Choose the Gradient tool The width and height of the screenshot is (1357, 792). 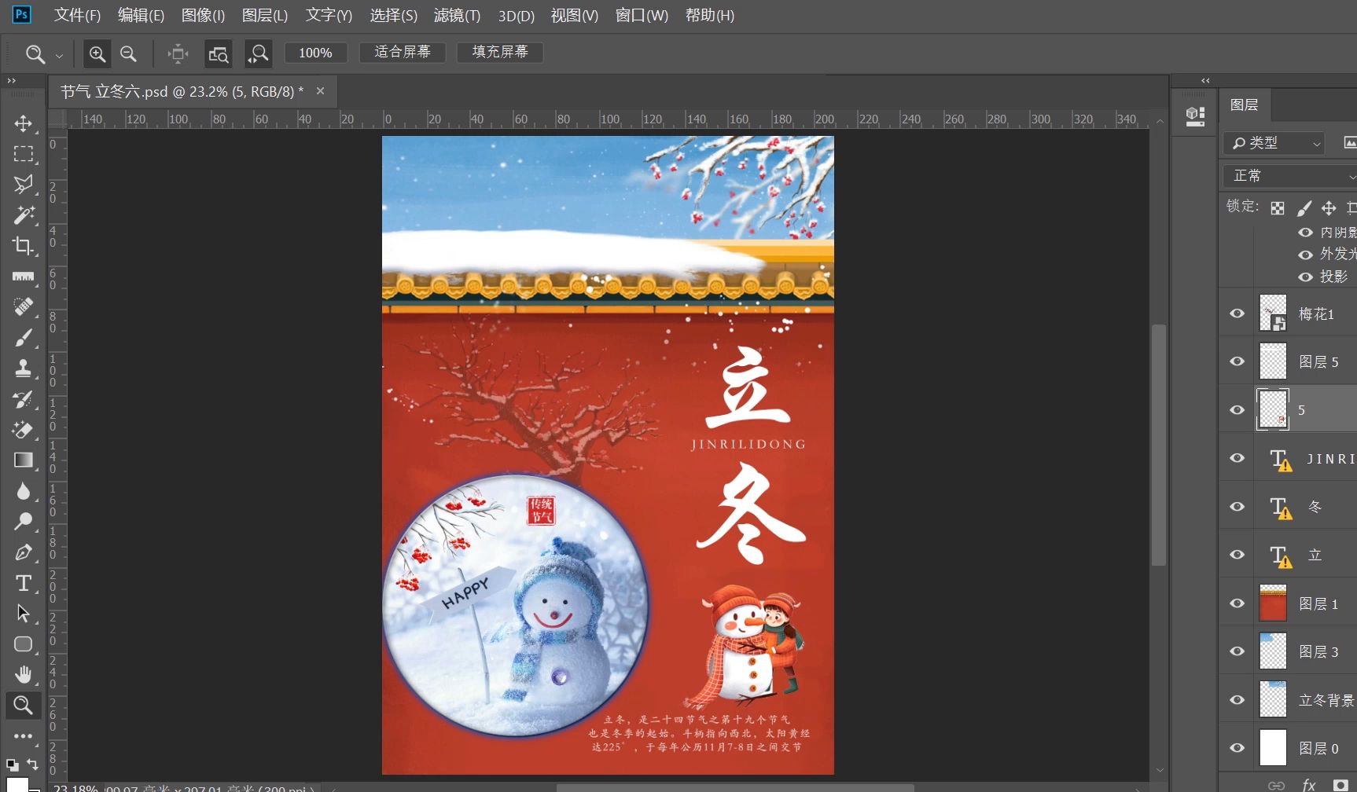click(23, 460)
